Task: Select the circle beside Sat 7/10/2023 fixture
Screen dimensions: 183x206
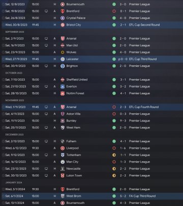Action: (3, 80)
